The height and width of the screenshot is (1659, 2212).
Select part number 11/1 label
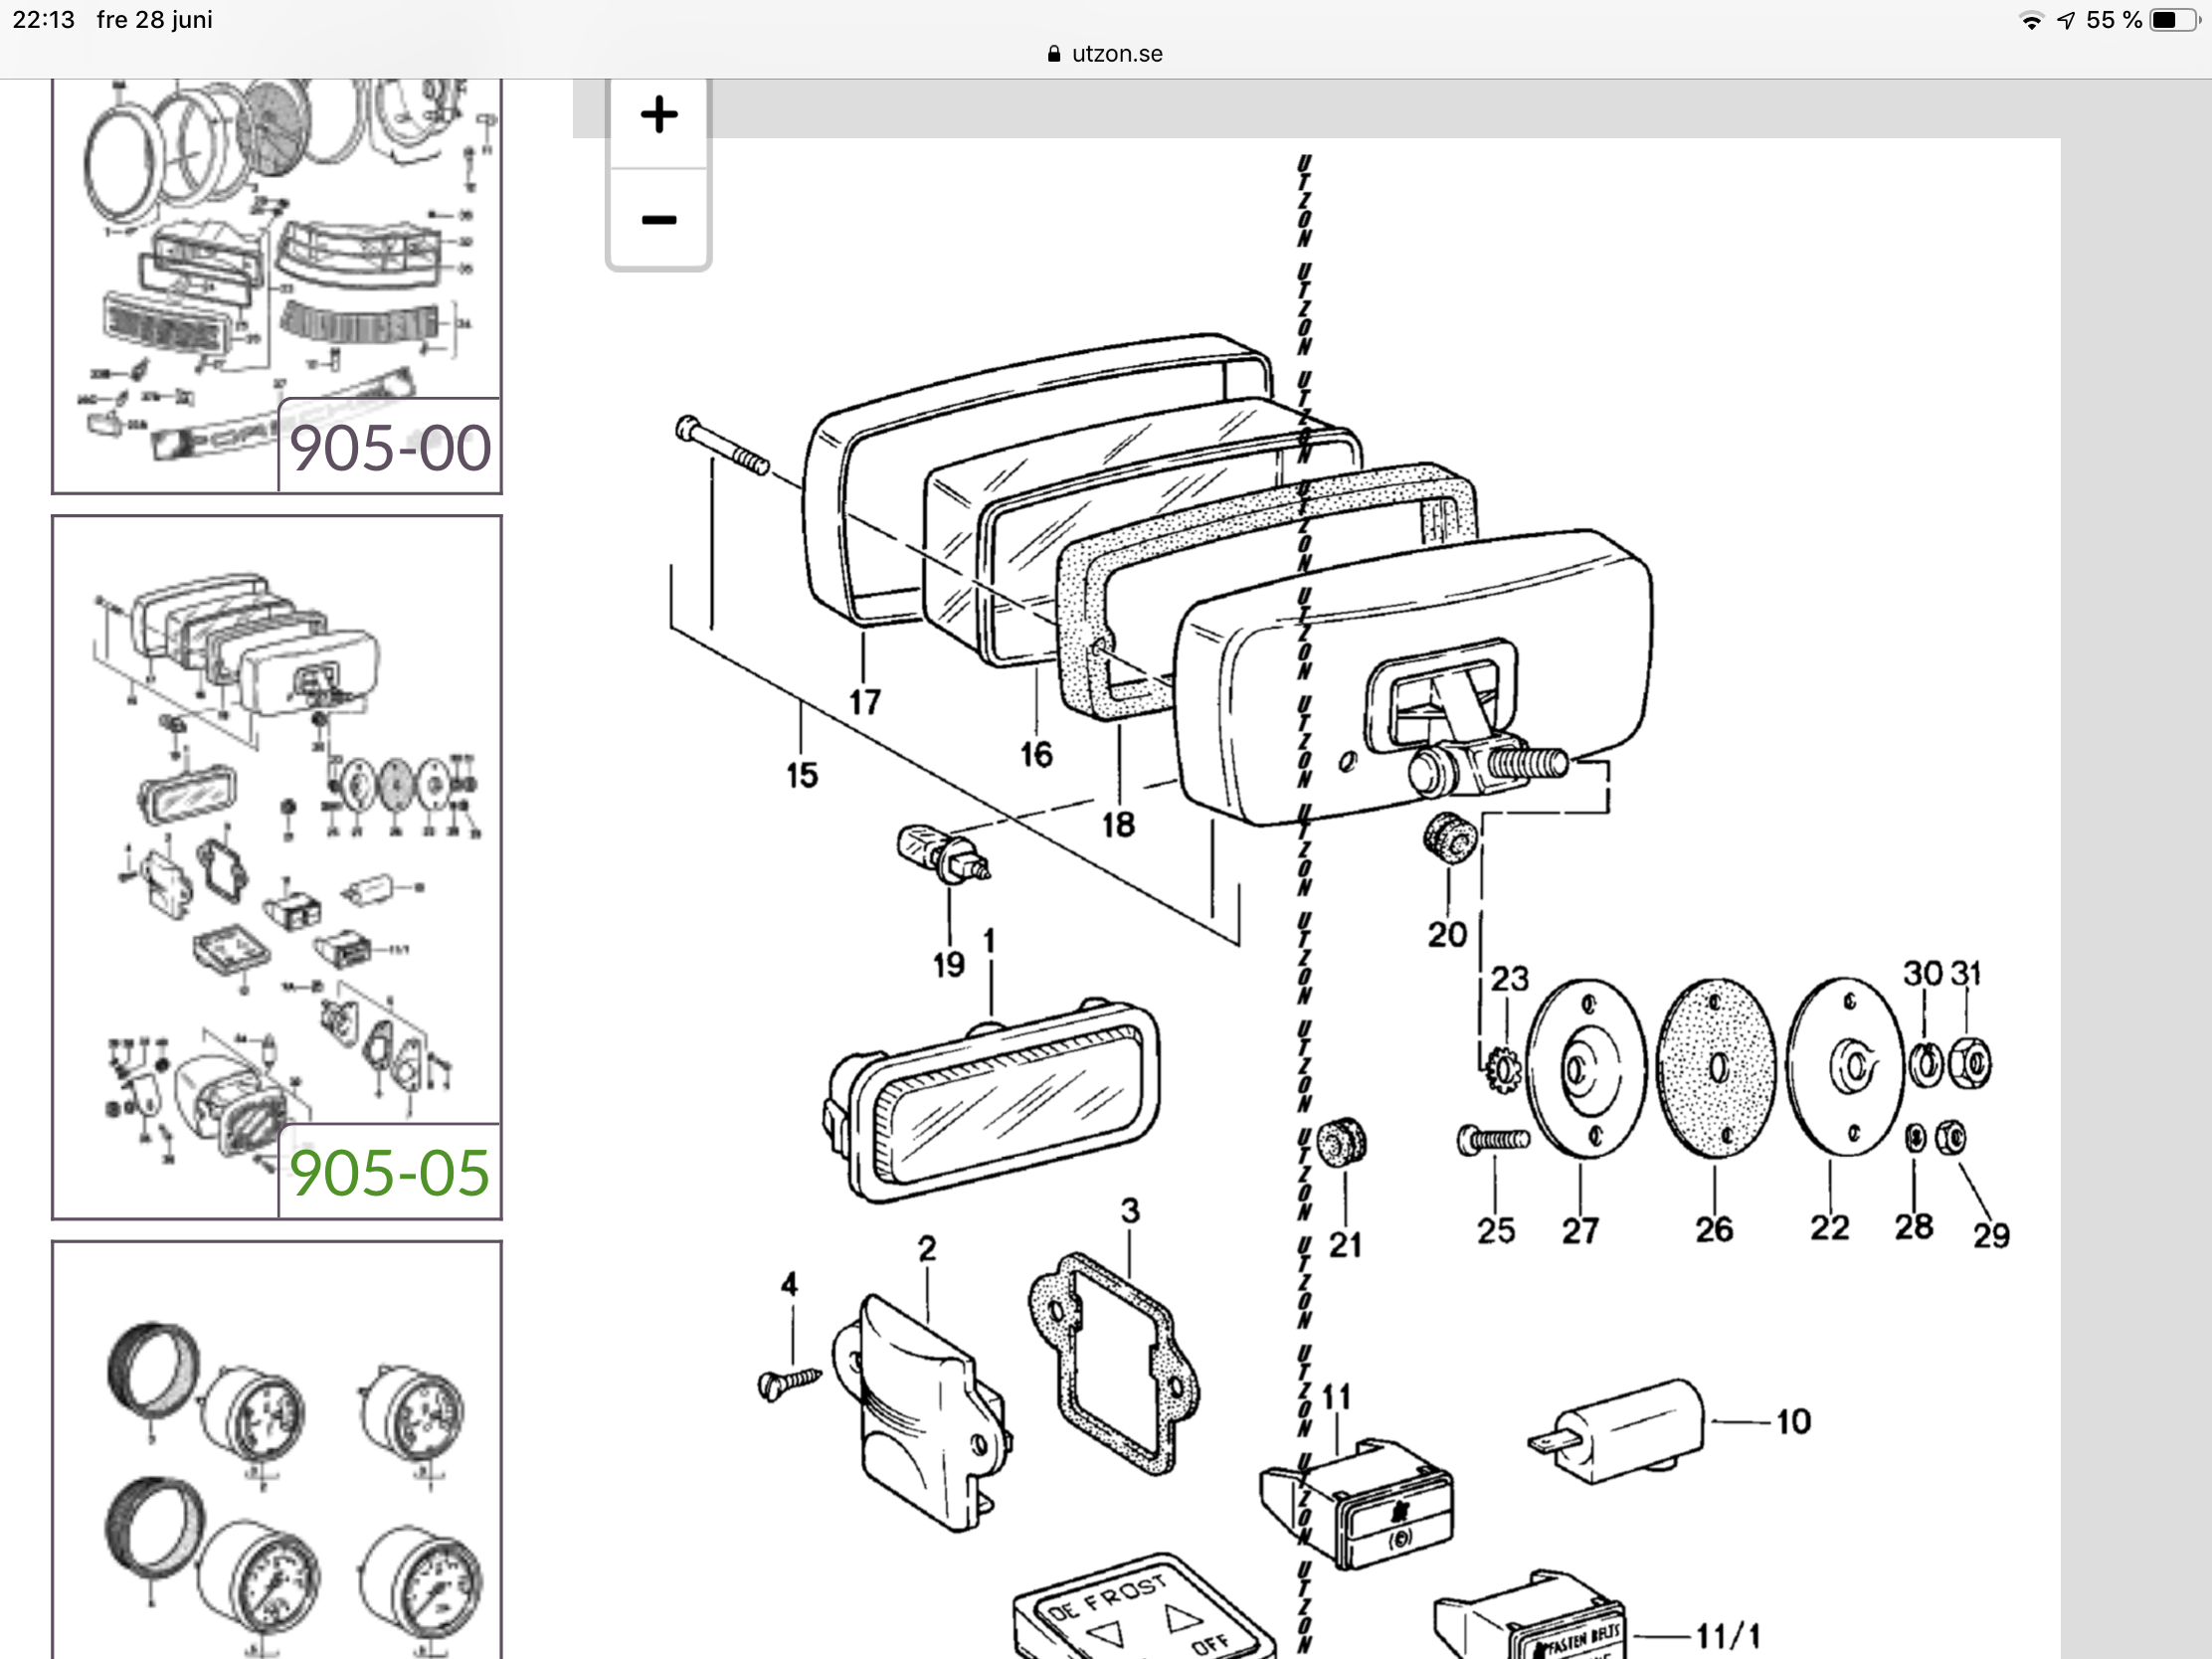coord(1729,1636)
